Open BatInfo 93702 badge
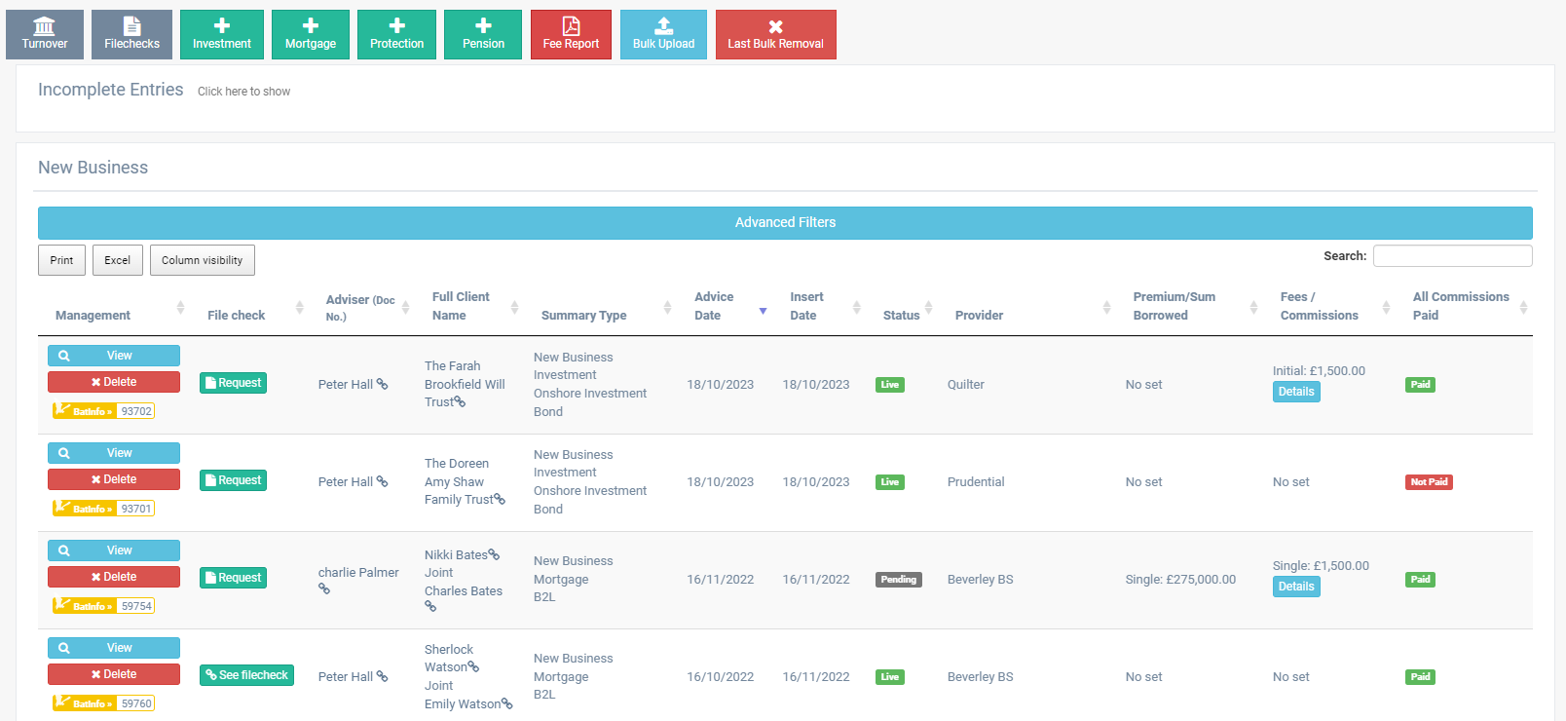 point(103,411)
